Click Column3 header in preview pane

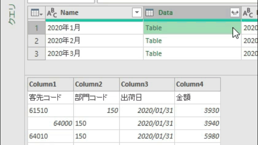pyautogui.click(x=147, y=84)
